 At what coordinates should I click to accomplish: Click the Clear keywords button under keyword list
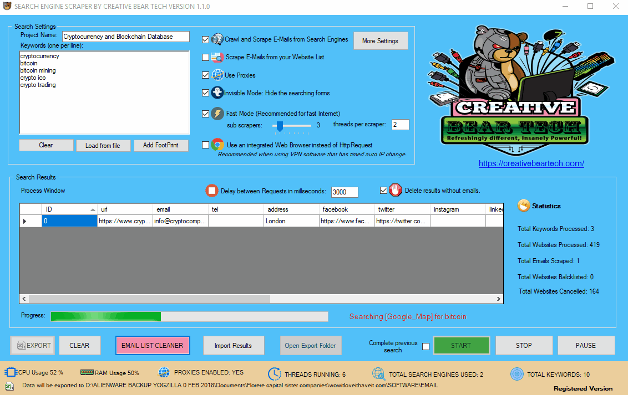46,145
